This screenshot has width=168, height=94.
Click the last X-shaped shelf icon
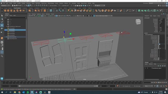tap(161, 10)
